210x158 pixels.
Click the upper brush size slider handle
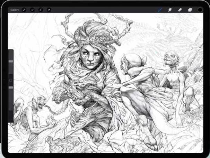coord(11,61)
